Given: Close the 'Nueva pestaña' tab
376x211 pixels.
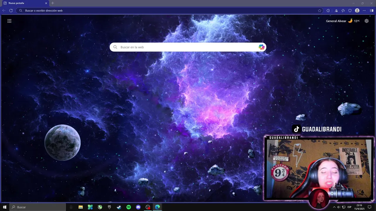Looking at the screenshot, I should click(46, 3).
